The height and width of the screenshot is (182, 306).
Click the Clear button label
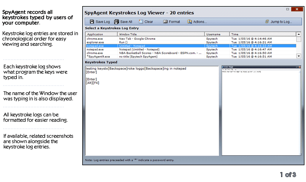click(148, 22)
